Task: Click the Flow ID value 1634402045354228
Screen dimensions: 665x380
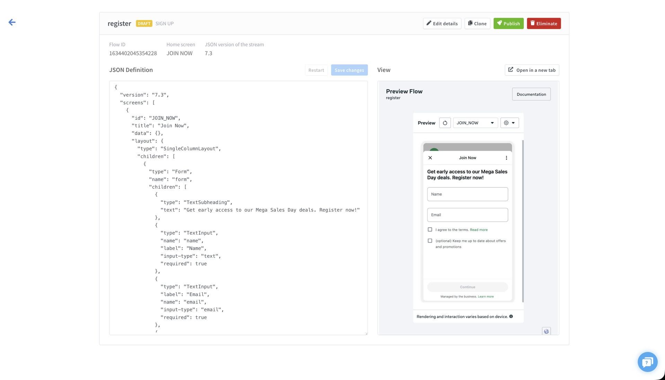Action: coord(133,53)
